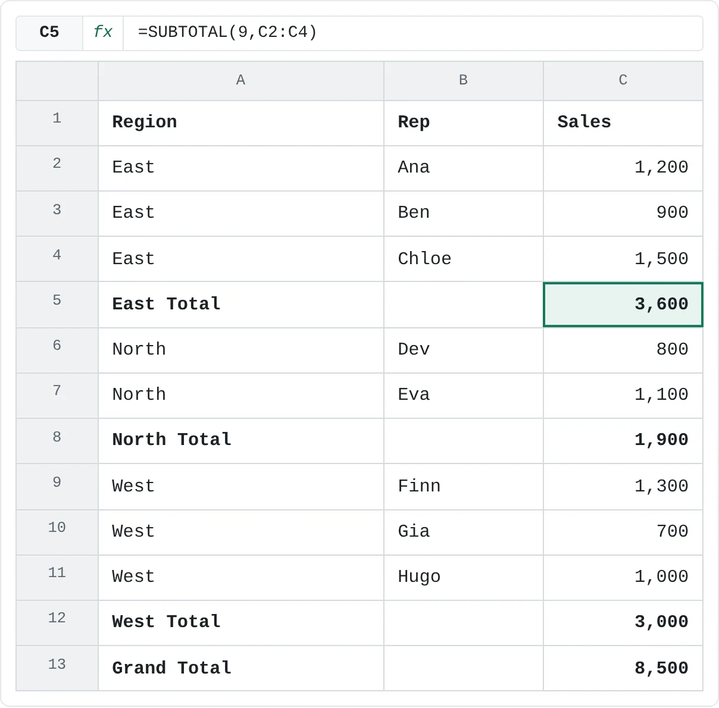Image resolution: width=719 pixels, height=708 pixels.
Task: Click 'East' in Chloe's row
Action: pos(241,259)
